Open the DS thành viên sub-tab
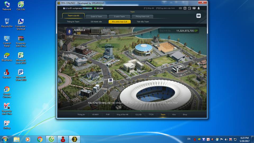Screen dimensions: 254x143 pyautogui.click(x=96, y=22)
